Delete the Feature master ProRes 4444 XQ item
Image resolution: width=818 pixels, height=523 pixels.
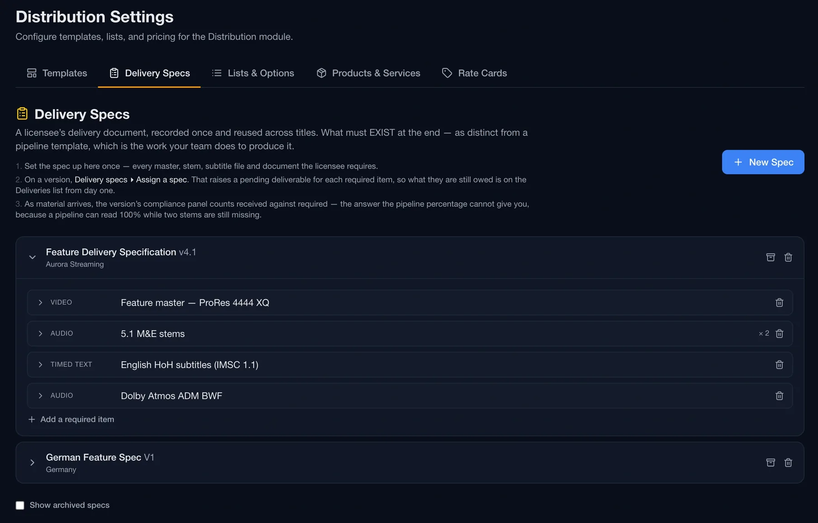coord(779,303)
